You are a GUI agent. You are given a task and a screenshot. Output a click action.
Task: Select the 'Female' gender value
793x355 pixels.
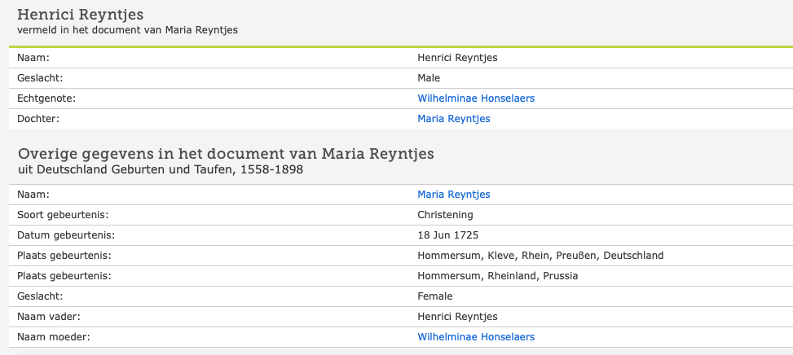434,296
